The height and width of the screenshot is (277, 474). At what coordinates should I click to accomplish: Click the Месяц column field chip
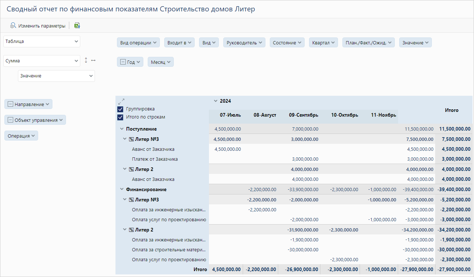[x=161, y=62]
